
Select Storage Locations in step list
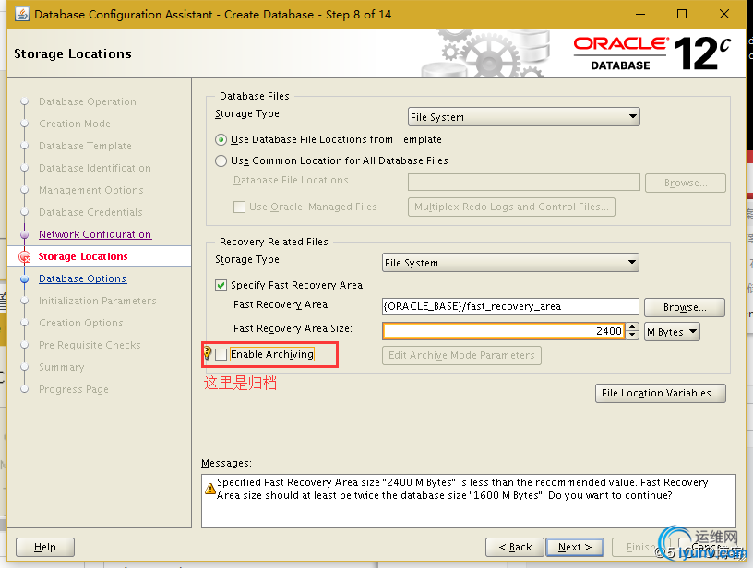tap(83, 256)
